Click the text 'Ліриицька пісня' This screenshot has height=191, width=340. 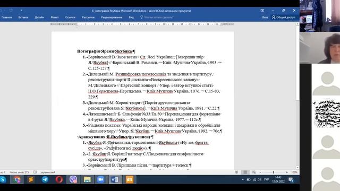132,165
